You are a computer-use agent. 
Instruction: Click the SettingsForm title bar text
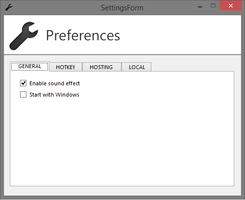click(122, 8)
